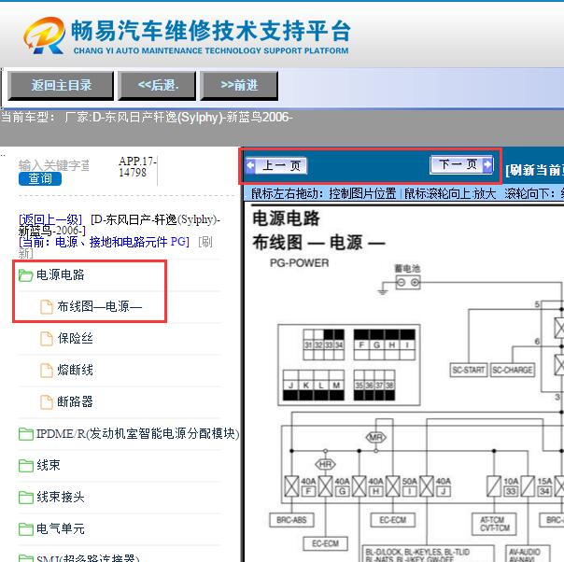
Task: Click the 40A fuse F symbol
Action: pyautogui.click(x=291, y=486)
